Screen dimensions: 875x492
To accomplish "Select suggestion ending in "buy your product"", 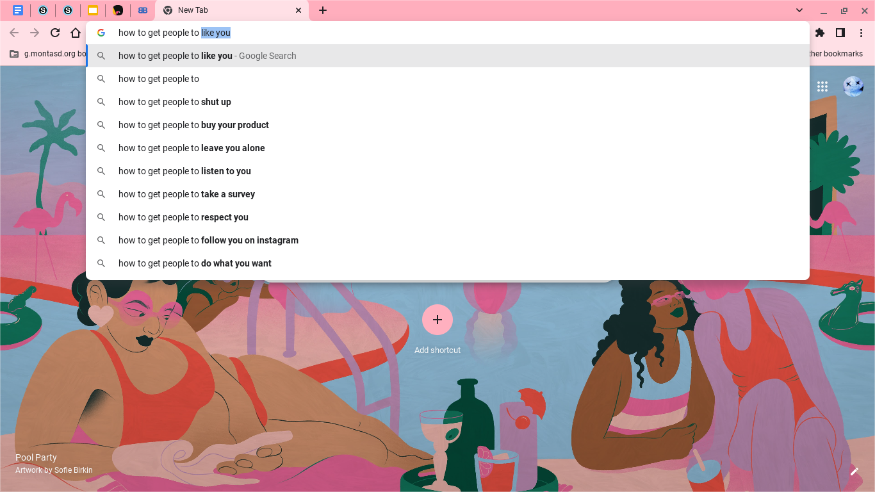I will pos(448,125).
